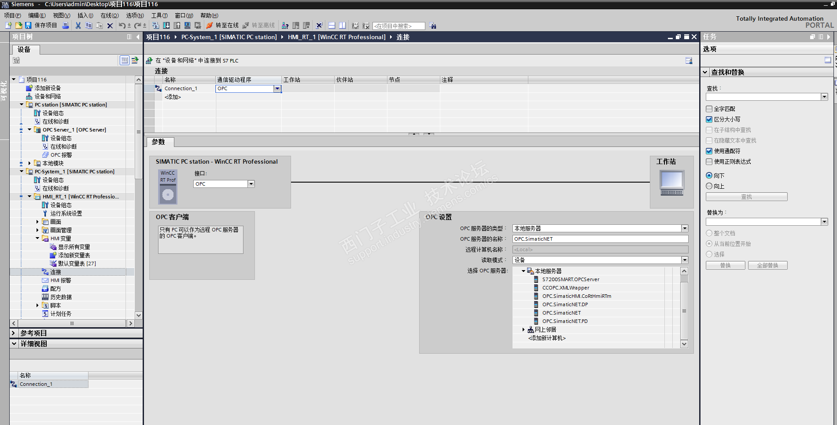The height and width of the screenshot is (425, 837).
Task: Click the redo arrow icon
Action: (137, 26)
